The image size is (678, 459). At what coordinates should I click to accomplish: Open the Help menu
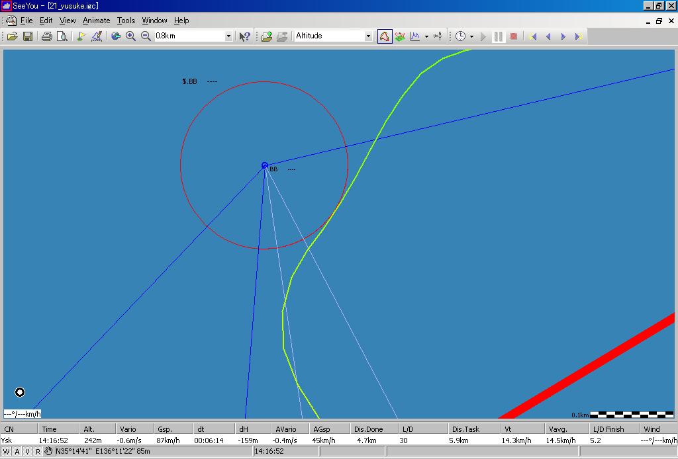pyautogui.click(x=181, y=21)
